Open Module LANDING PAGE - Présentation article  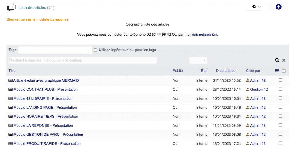click(x=45, y=108)
